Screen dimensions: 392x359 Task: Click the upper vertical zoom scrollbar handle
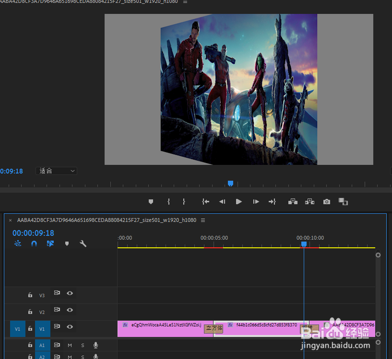378,255
